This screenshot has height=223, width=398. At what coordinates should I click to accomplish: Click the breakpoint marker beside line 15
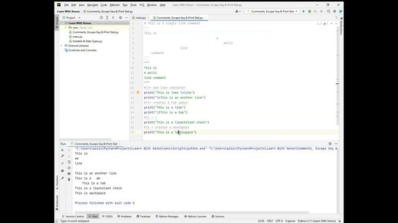point(138,92)
